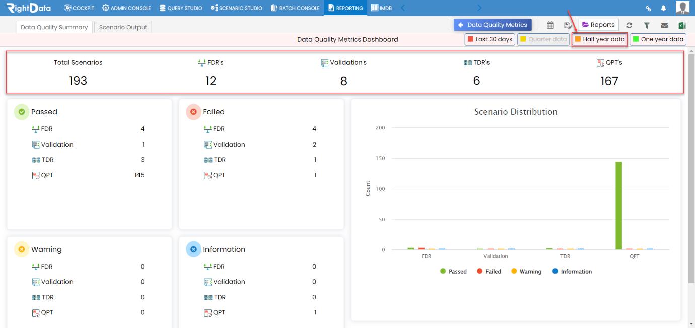Open notifications bell icon
The width and height of the screenshot is (695, 328).
[x=663, y=8]
